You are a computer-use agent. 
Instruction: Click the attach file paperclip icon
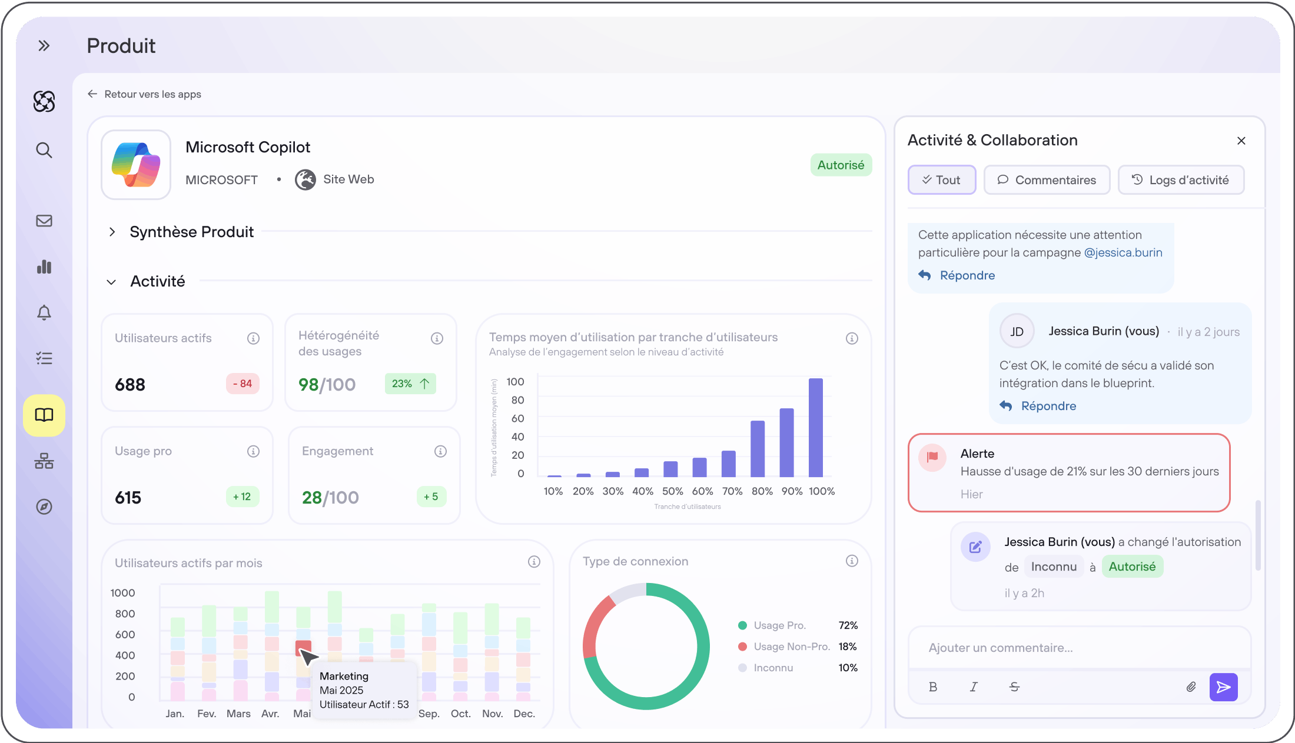[x=1191, y=687]
